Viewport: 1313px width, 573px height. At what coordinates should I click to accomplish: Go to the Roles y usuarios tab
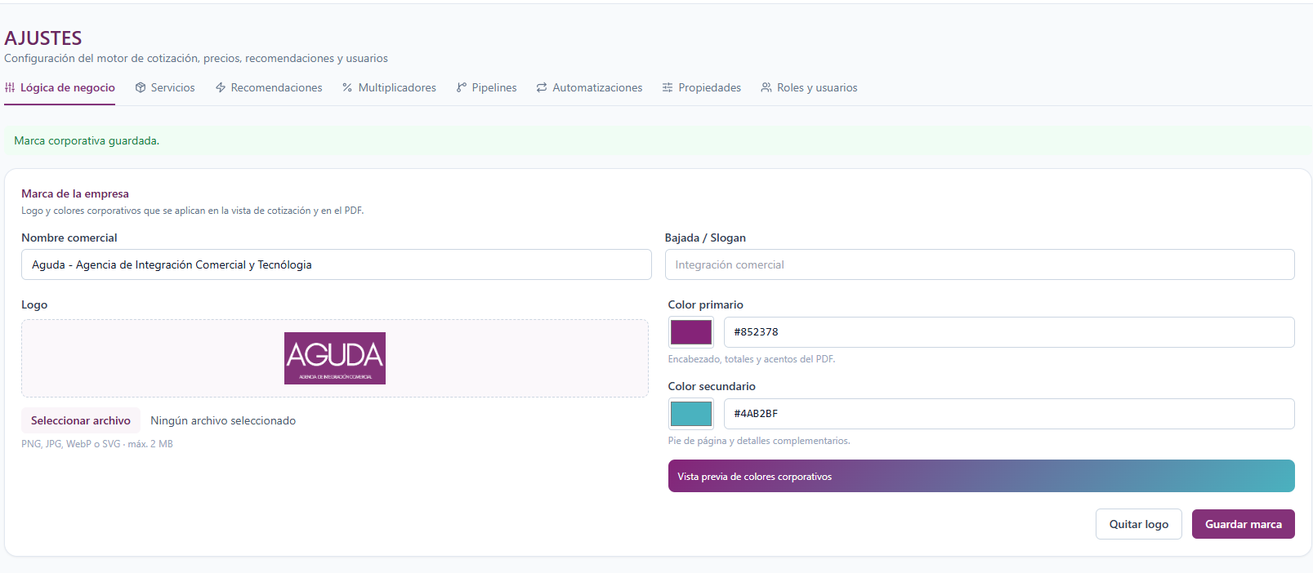pos(809,87)
